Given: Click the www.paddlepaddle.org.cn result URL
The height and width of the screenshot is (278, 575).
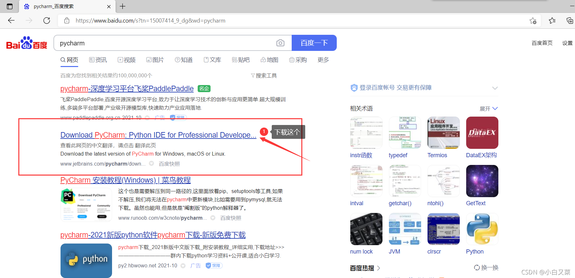Looking at the screenshot, I should coord(101,118).
